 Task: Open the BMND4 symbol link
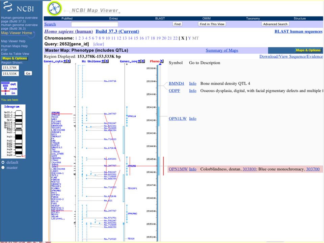pos(176,83)
